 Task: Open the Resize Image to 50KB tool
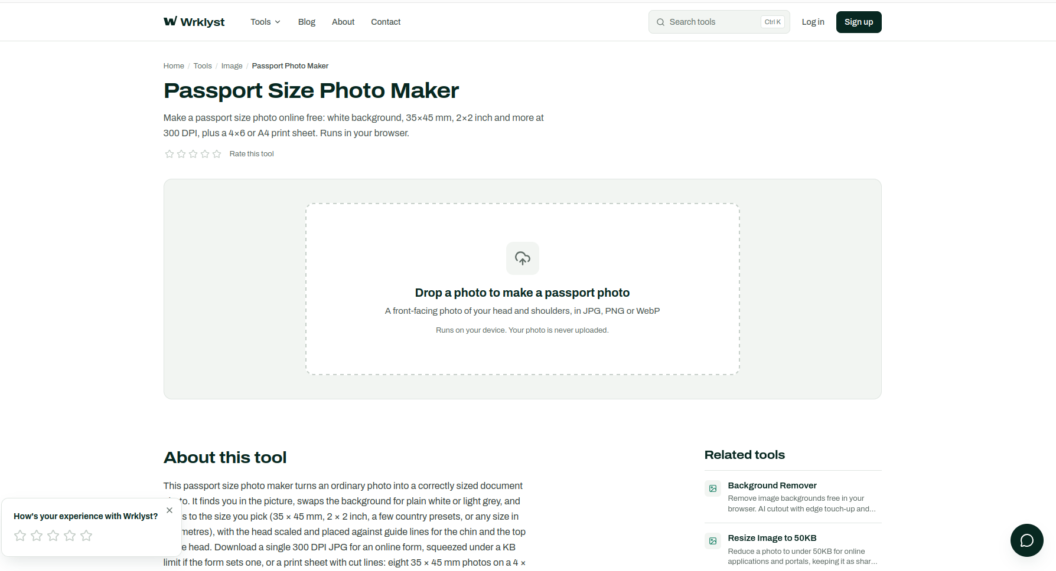point(793,549)
